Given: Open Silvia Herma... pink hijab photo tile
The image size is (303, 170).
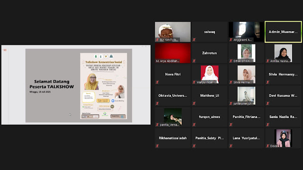Looking at the screenshot, I should pos(246,74).
